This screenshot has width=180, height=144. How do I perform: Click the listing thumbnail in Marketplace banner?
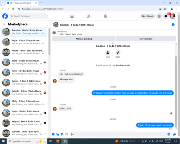coord(54,33)
